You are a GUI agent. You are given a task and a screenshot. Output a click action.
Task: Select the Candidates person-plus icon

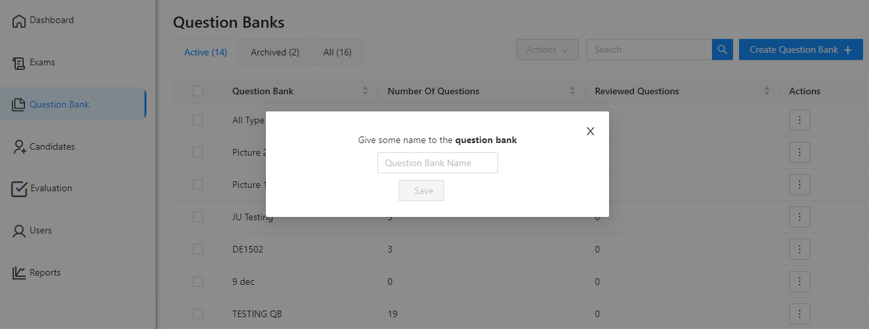pos(19,147)
